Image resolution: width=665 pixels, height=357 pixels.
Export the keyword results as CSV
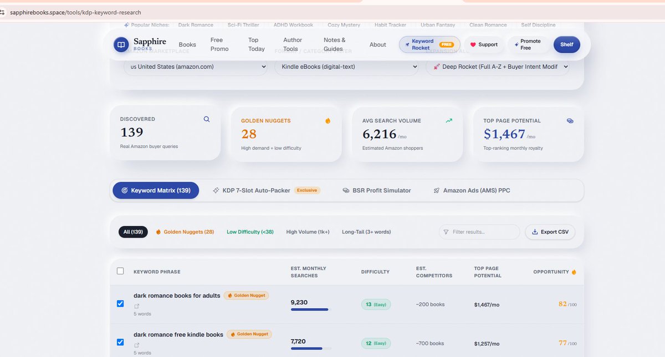click(x=550, y=232)
